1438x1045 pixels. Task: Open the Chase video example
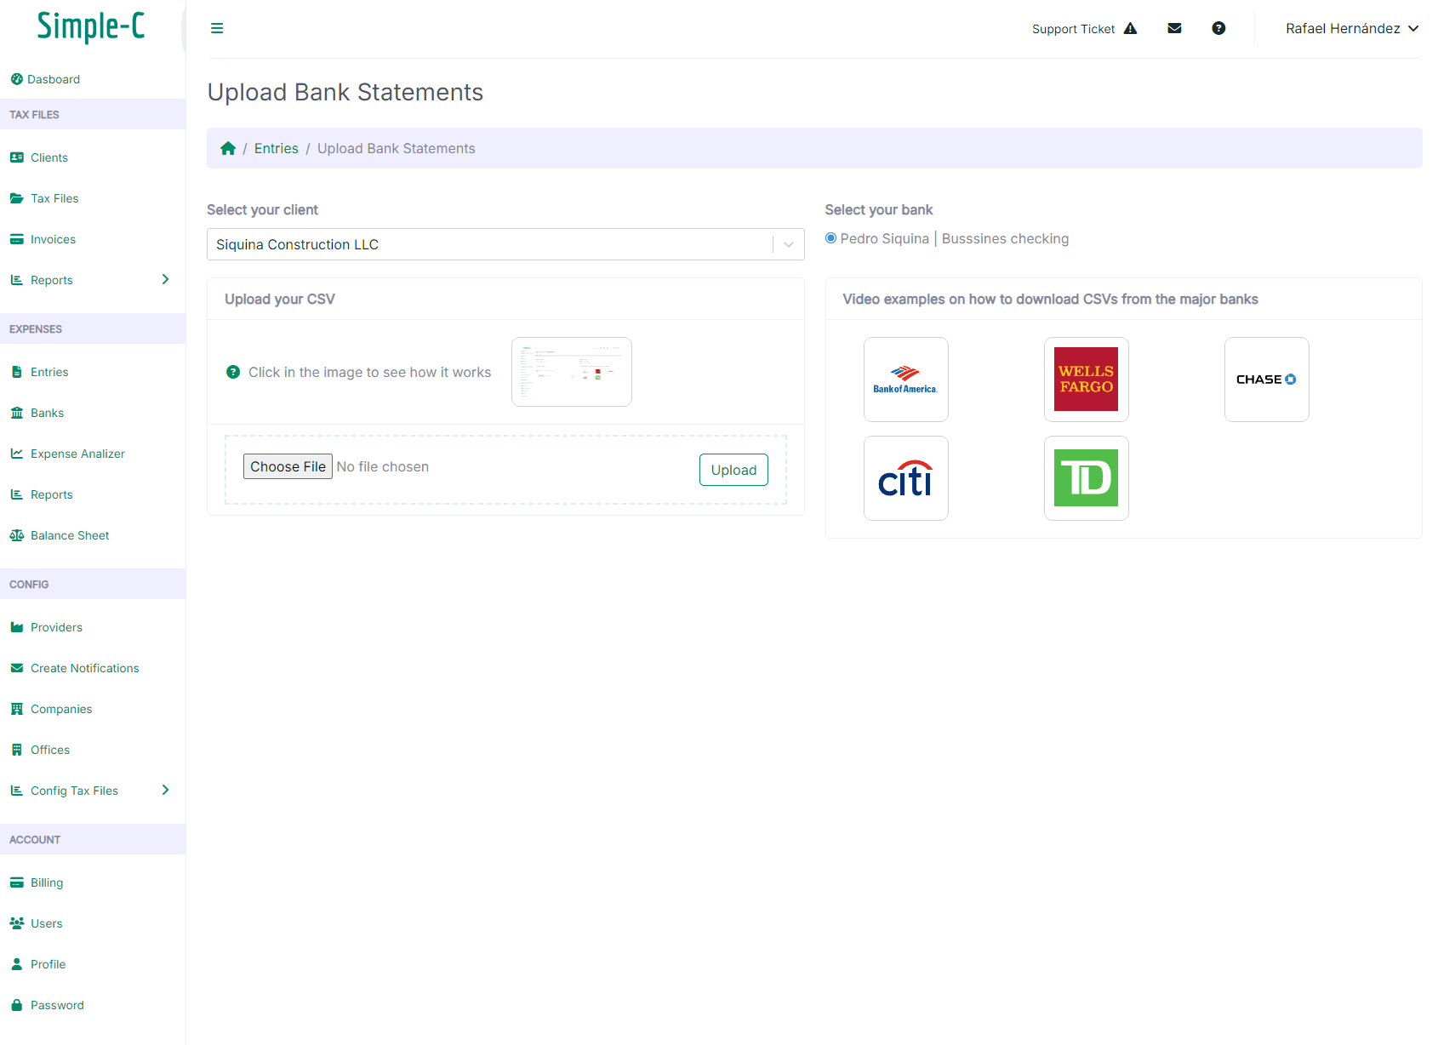[1266, 380]
